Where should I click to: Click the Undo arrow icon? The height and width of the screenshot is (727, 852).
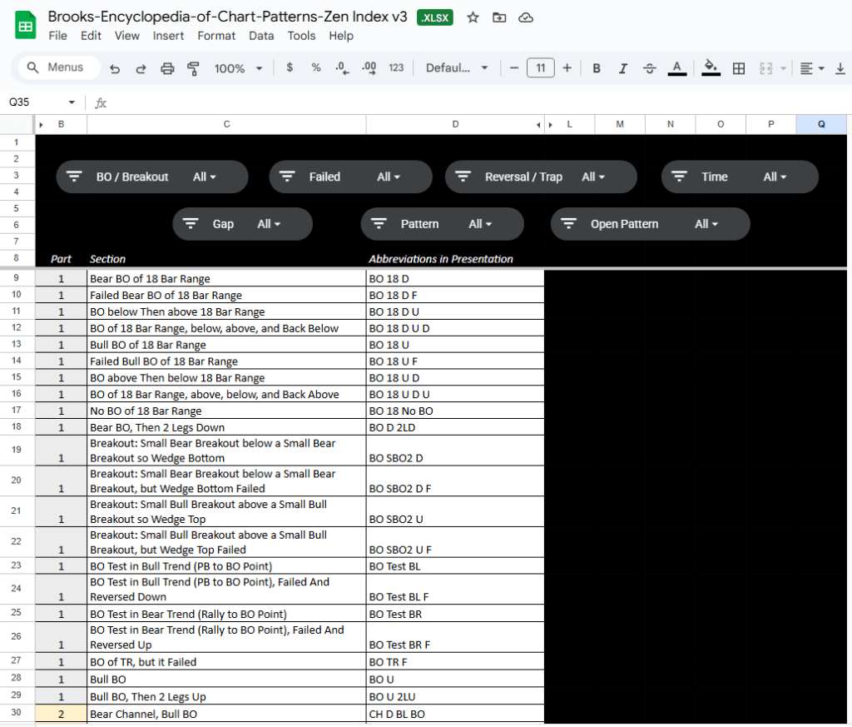[115, 68]
